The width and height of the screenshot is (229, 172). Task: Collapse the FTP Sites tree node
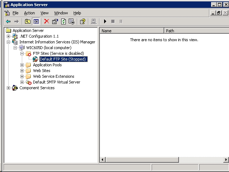(x=22, y=53)
